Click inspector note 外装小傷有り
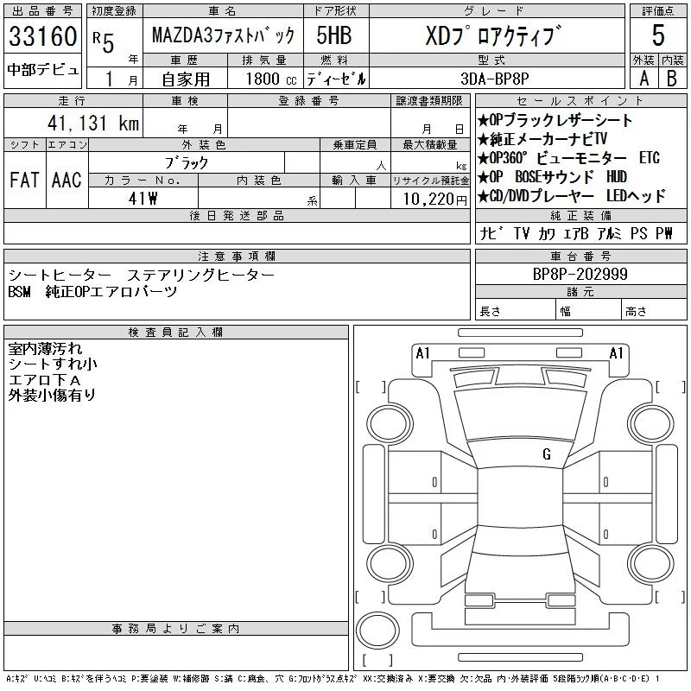 (52, 396)
